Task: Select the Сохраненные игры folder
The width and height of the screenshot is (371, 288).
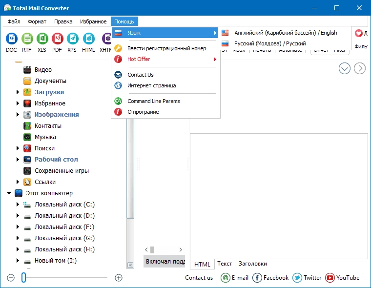Action: point(62,171)
